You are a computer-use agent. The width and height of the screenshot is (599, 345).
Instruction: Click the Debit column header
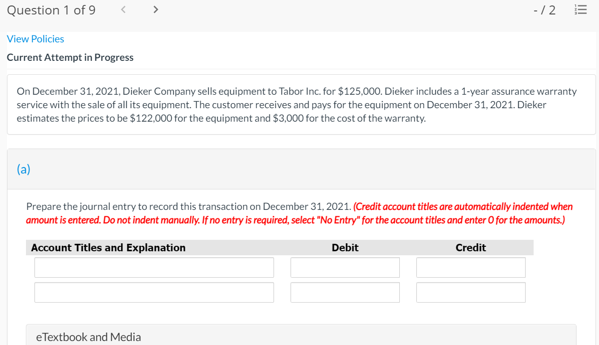(x=345, y=247)
